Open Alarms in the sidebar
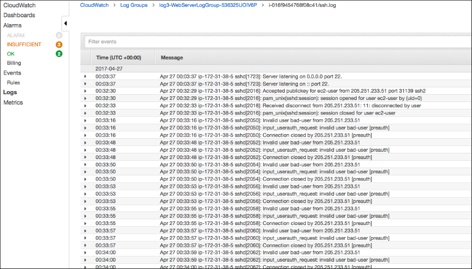 tap(13, 25)
